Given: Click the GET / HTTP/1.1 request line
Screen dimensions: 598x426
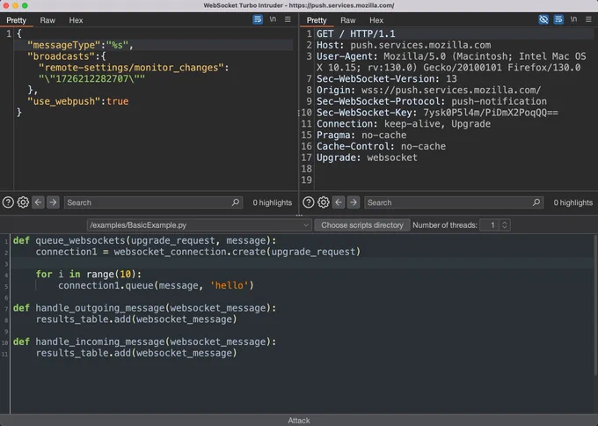Looking at the screenshot, I should 356,34.
